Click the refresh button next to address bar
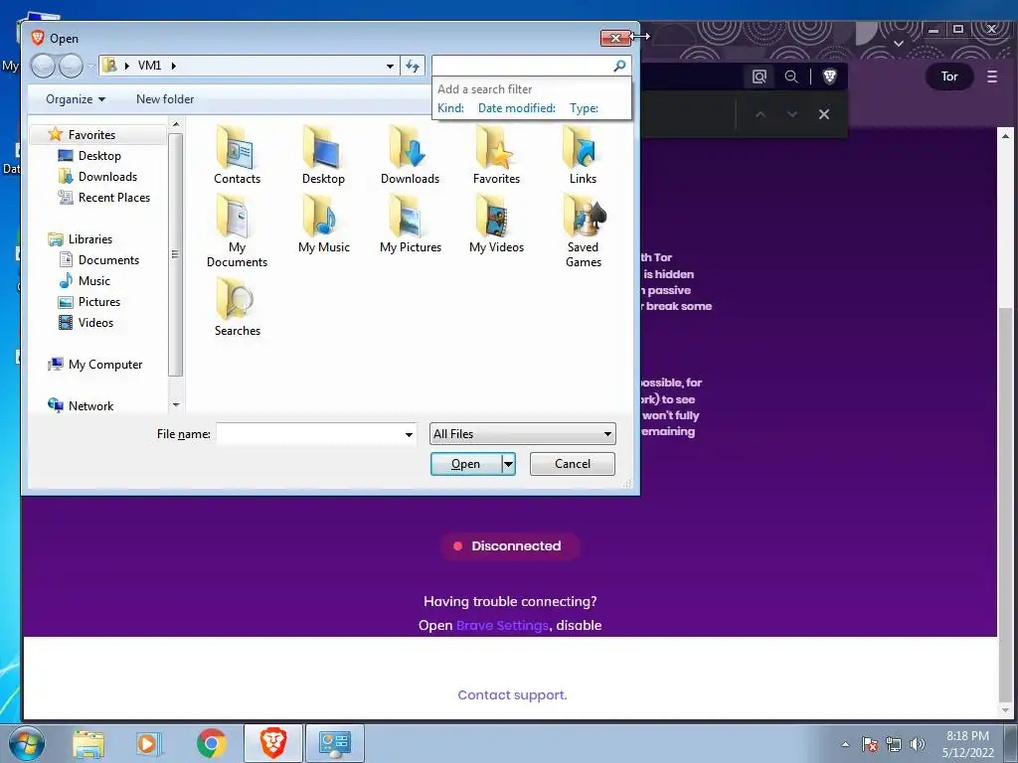This screenshot has width=1018, height=763. click(413, 66)
